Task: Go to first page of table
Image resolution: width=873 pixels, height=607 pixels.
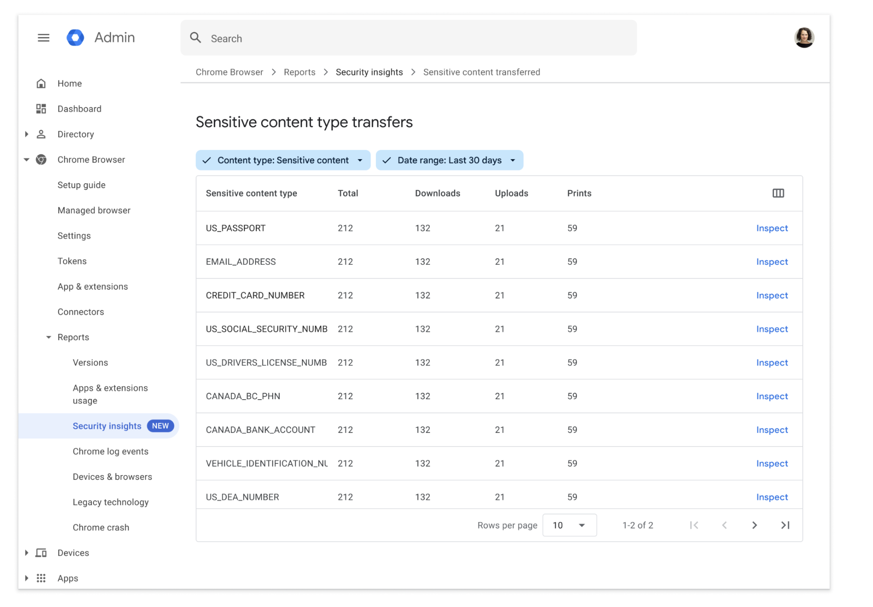Action: [694, 525]
